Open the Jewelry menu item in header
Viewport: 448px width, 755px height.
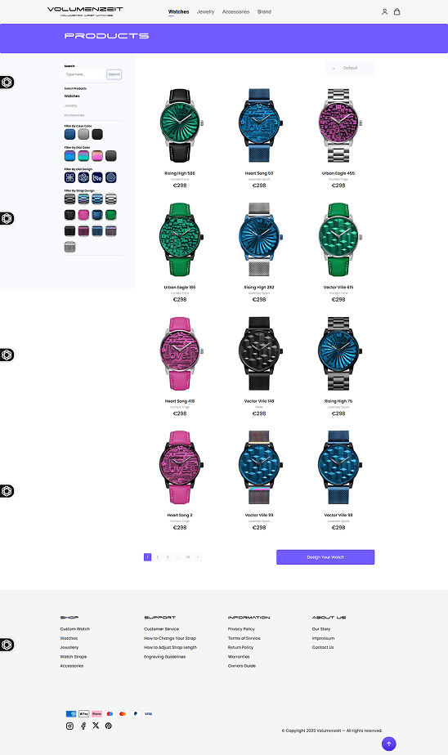pos(205,11)
